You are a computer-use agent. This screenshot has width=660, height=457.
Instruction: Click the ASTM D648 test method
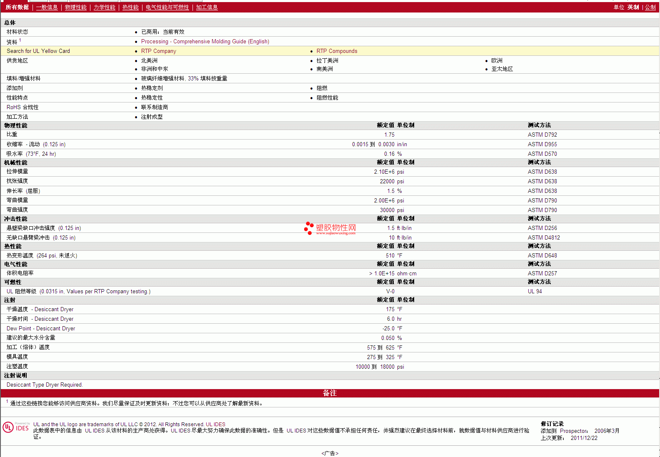(542, 256)
